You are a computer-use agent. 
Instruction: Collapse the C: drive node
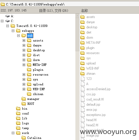(2, 21)
